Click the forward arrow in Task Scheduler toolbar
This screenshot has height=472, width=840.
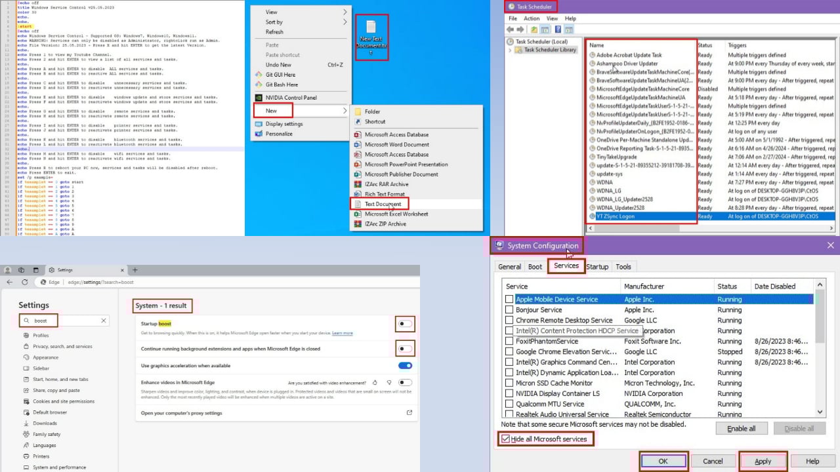tap(520, 29)
